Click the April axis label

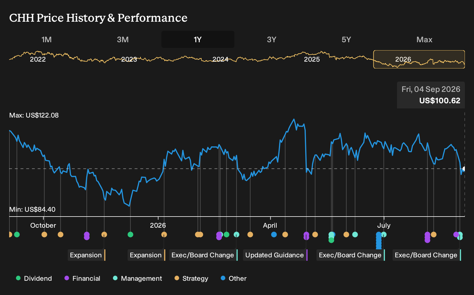click(x=270, y=225)
